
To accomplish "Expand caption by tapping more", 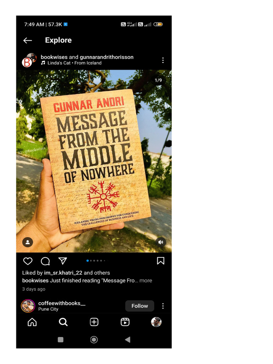I will [x=146, y=280].
